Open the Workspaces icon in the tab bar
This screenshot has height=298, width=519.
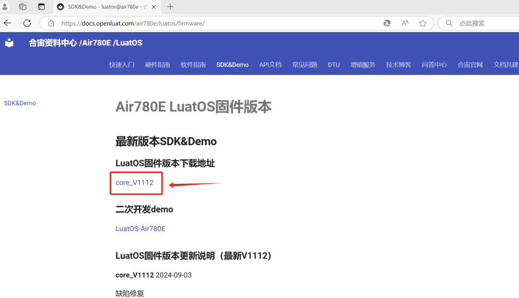pyautogui.click(x=22, y=7)
